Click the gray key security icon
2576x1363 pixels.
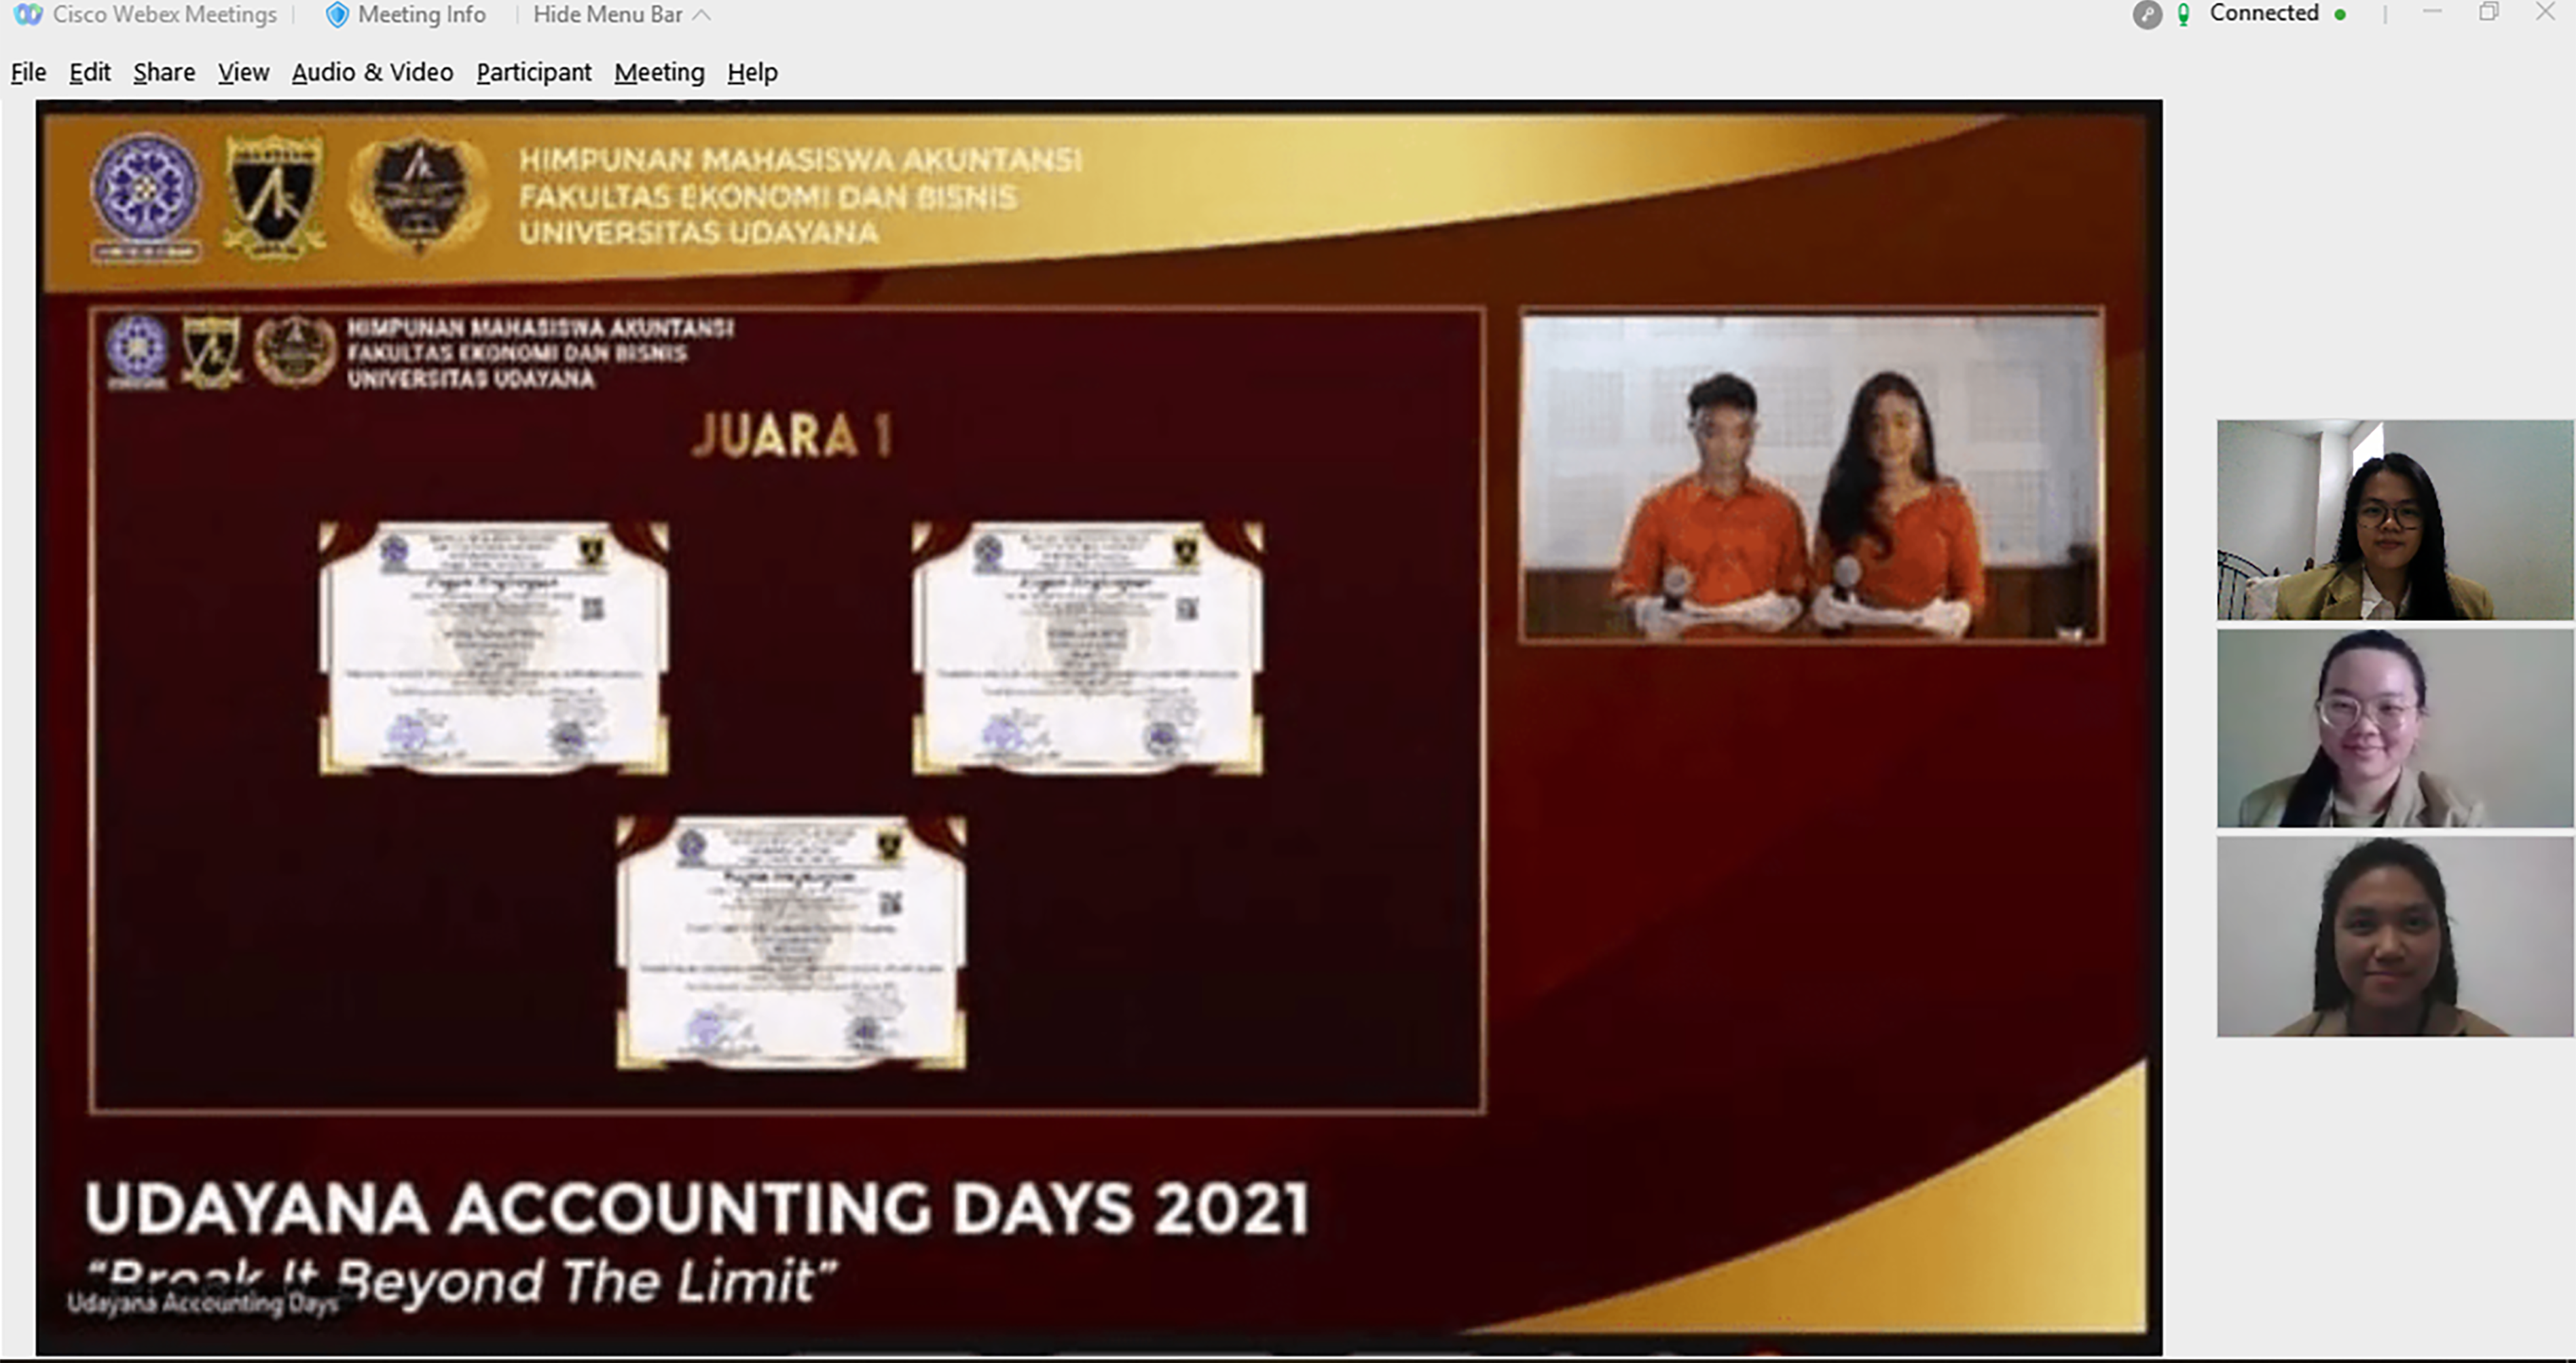(2147, 15)
